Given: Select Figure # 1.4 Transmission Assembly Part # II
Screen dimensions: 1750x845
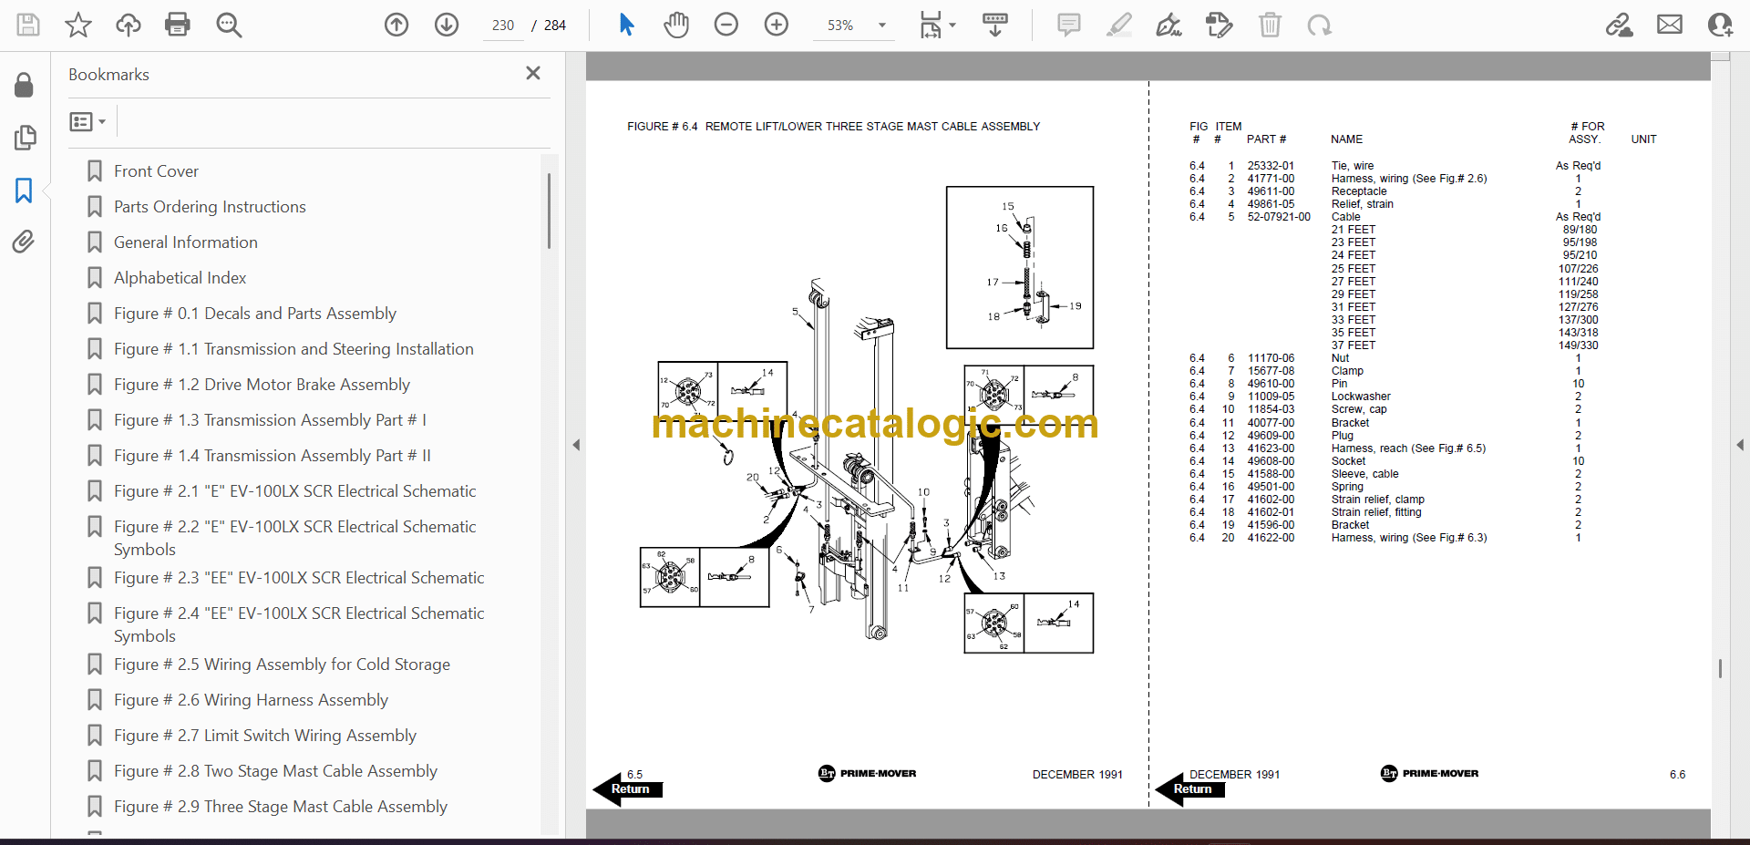Looking at the screenshot, I should [x=273, y=456].
